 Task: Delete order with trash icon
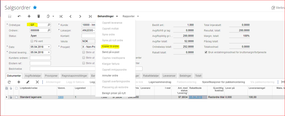pyautogui.click(x=39, y=16)
